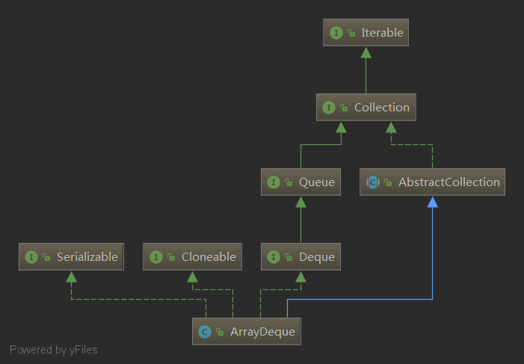Click the interface icon on Iterable node
The height and width of the screenshot is (364, 524).
tap(337, 33)
